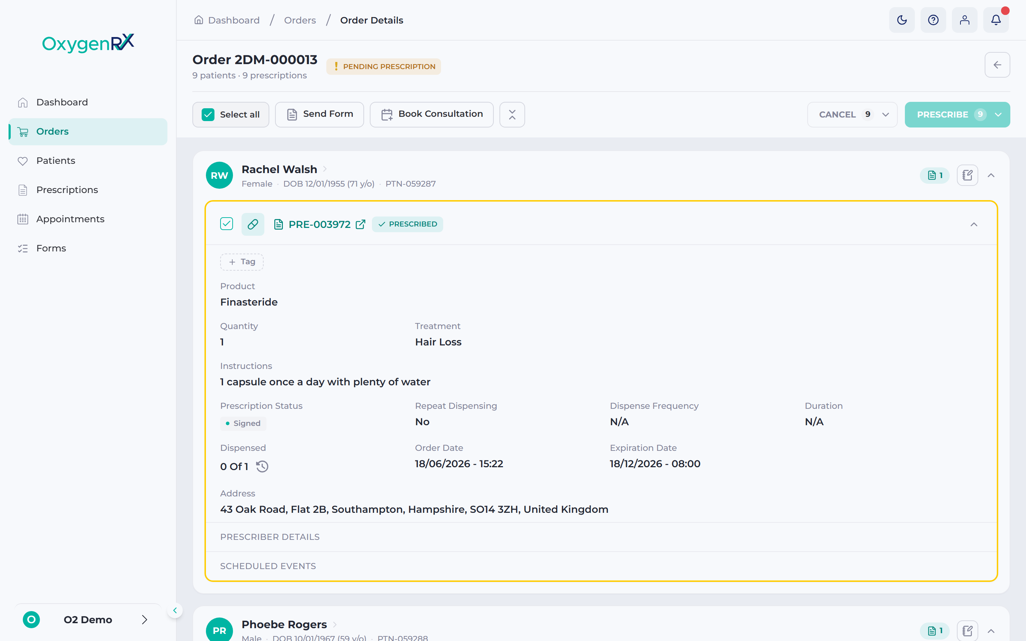Open Appointments in sidebar

tap(88, 219)
